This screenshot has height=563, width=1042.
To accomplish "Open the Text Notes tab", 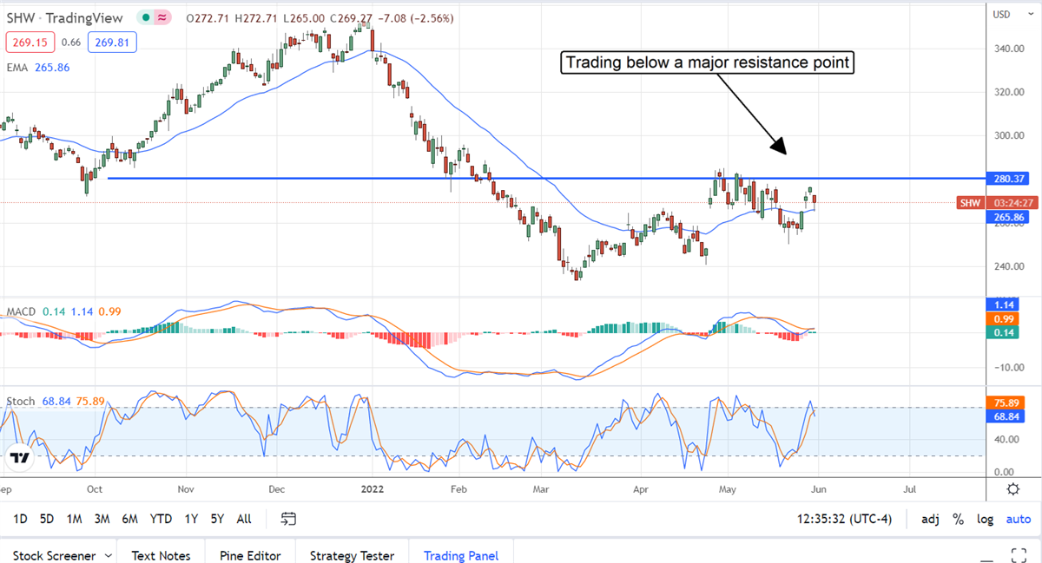I will (162, 555).
